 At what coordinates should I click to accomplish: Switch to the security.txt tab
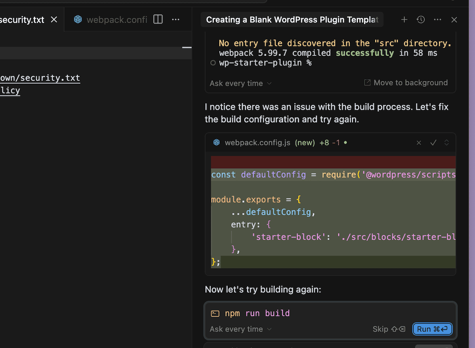(22, 19)
